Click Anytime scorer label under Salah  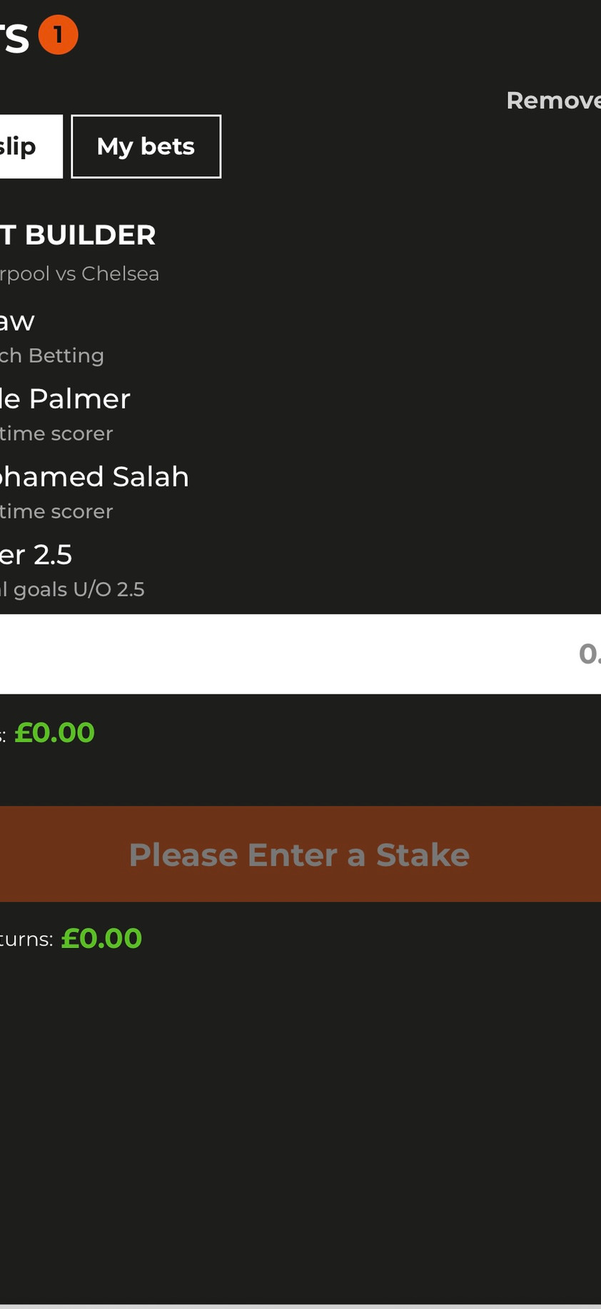pyautogui.click(x=56, y=511)
